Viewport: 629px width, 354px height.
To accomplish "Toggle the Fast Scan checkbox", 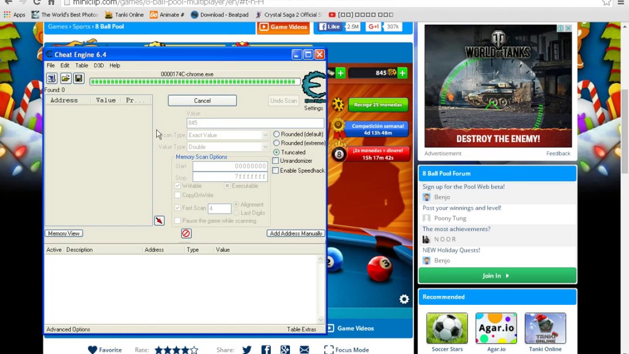I will (x=178, y=208).
